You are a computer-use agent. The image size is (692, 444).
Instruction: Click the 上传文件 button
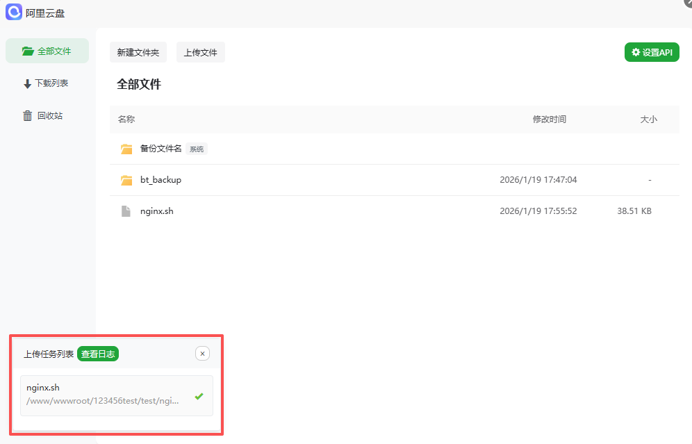tap(200, 52)
